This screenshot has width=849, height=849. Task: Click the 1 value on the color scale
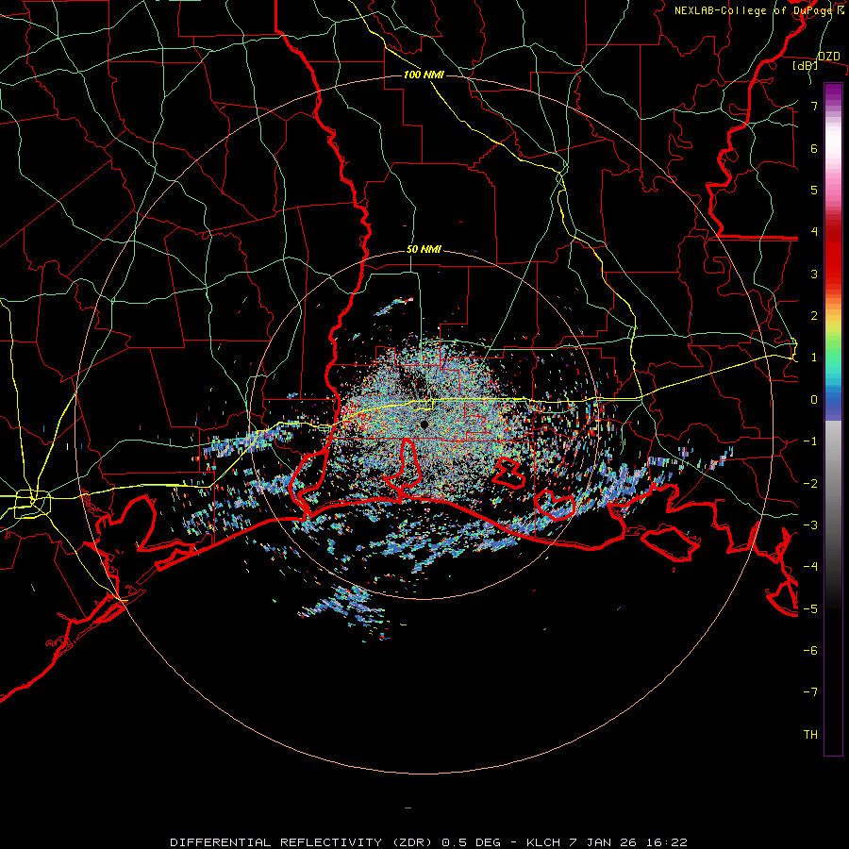pyautogui.click(x=814, y=358)
